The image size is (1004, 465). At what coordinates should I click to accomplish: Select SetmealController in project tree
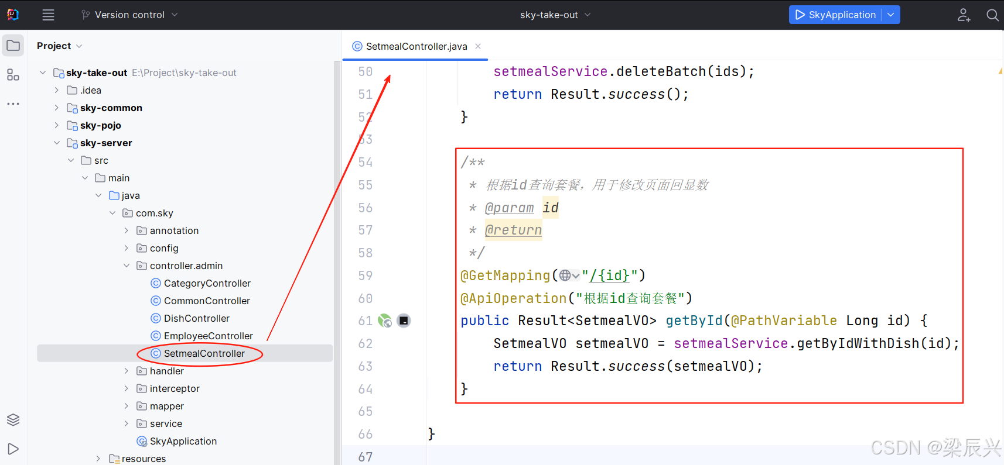204,353
